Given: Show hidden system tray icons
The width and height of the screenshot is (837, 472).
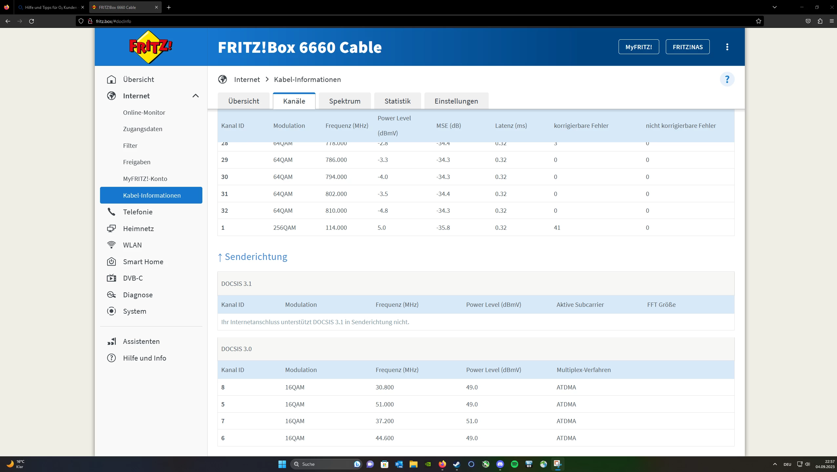Looking at the screenshot, I should 775,464.
